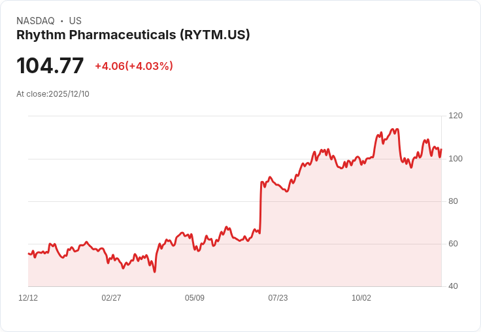Click the 60 y-axis label
Screen dimensions: 481x332
[x=453, y=244]
